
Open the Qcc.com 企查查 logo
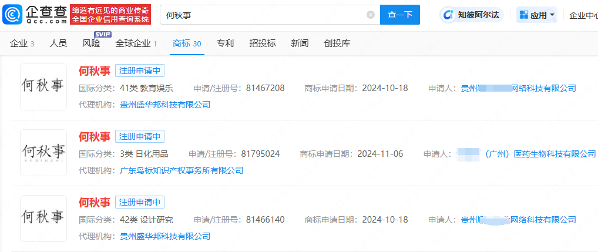coord(35,15)
